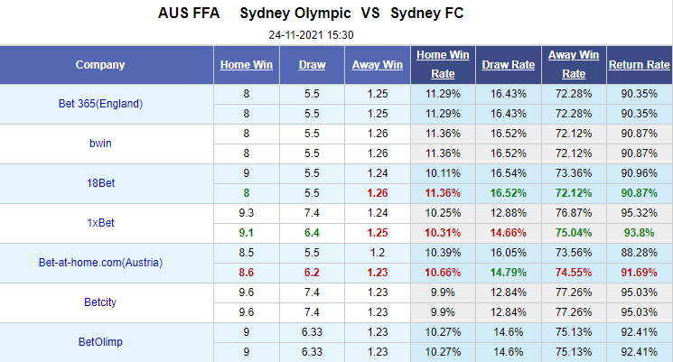Click the Sydney FC team name

click(427, 14)
